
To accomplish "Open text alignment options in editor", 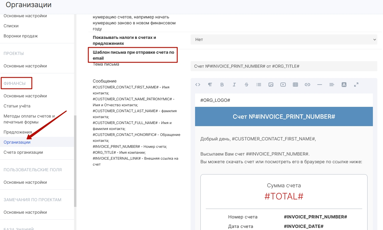I will click(x=332, y=85).
